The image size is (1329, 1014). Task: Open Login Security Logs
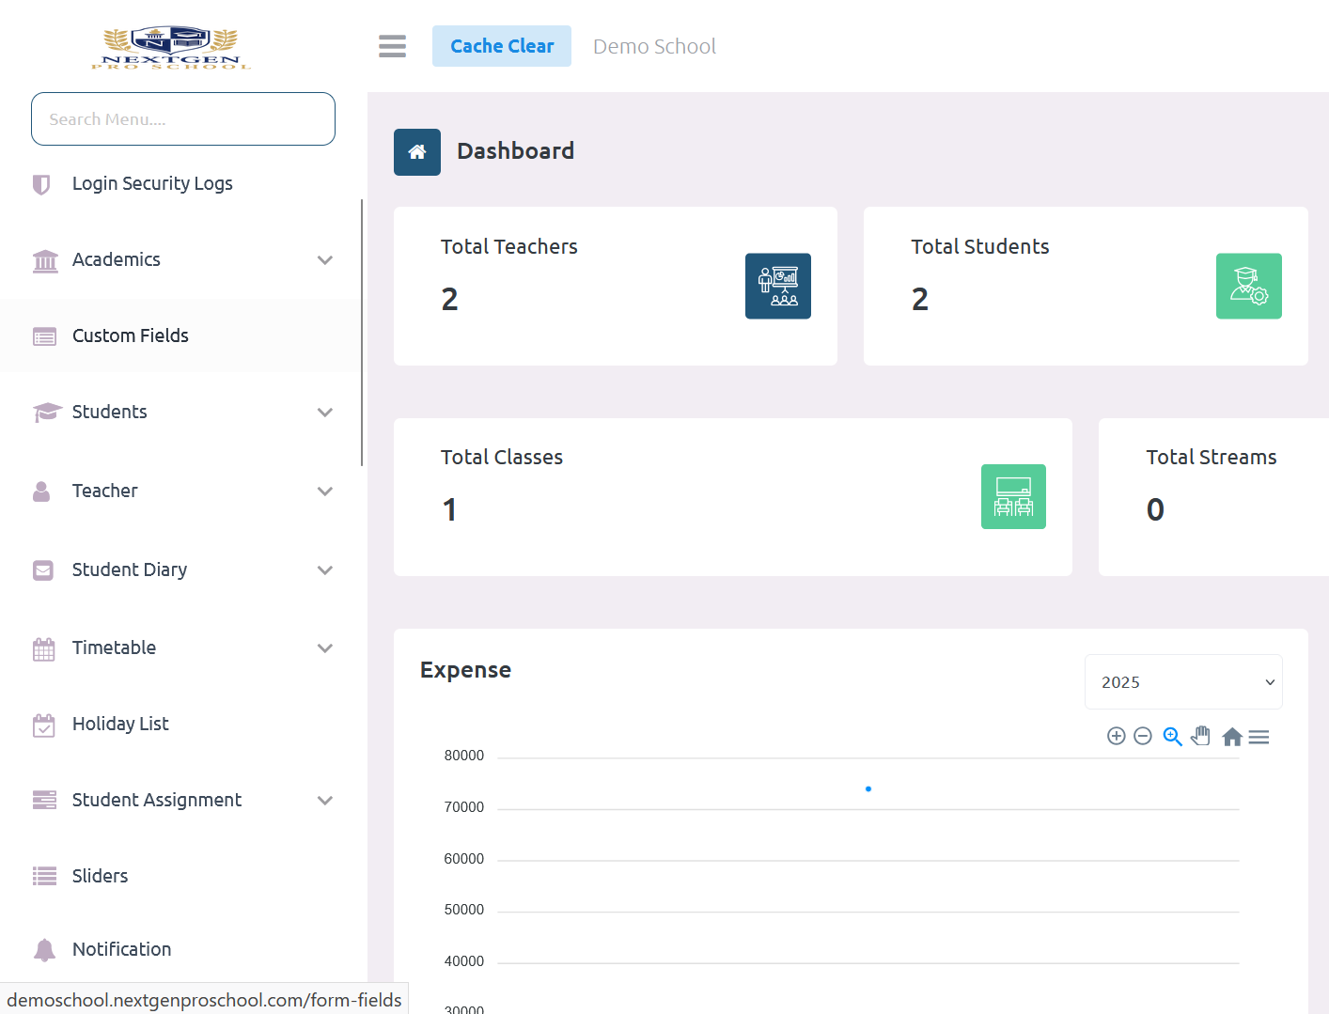point(152,184)
